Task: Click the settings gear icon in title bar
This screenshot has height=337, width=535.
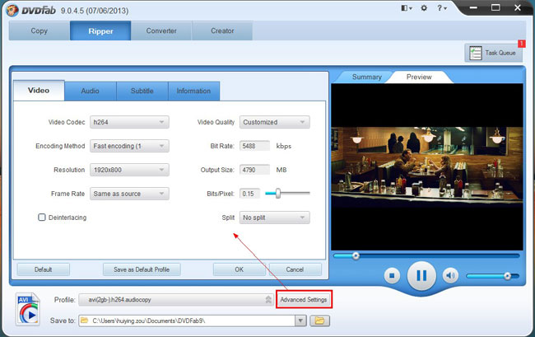Action: pyautogui.click(x=424, y=8)
